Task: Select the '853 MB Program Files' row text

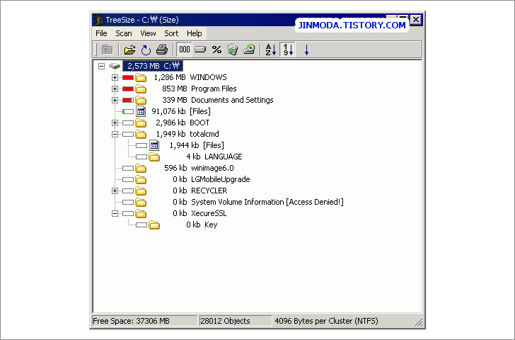Action: (x=199, y=89)
